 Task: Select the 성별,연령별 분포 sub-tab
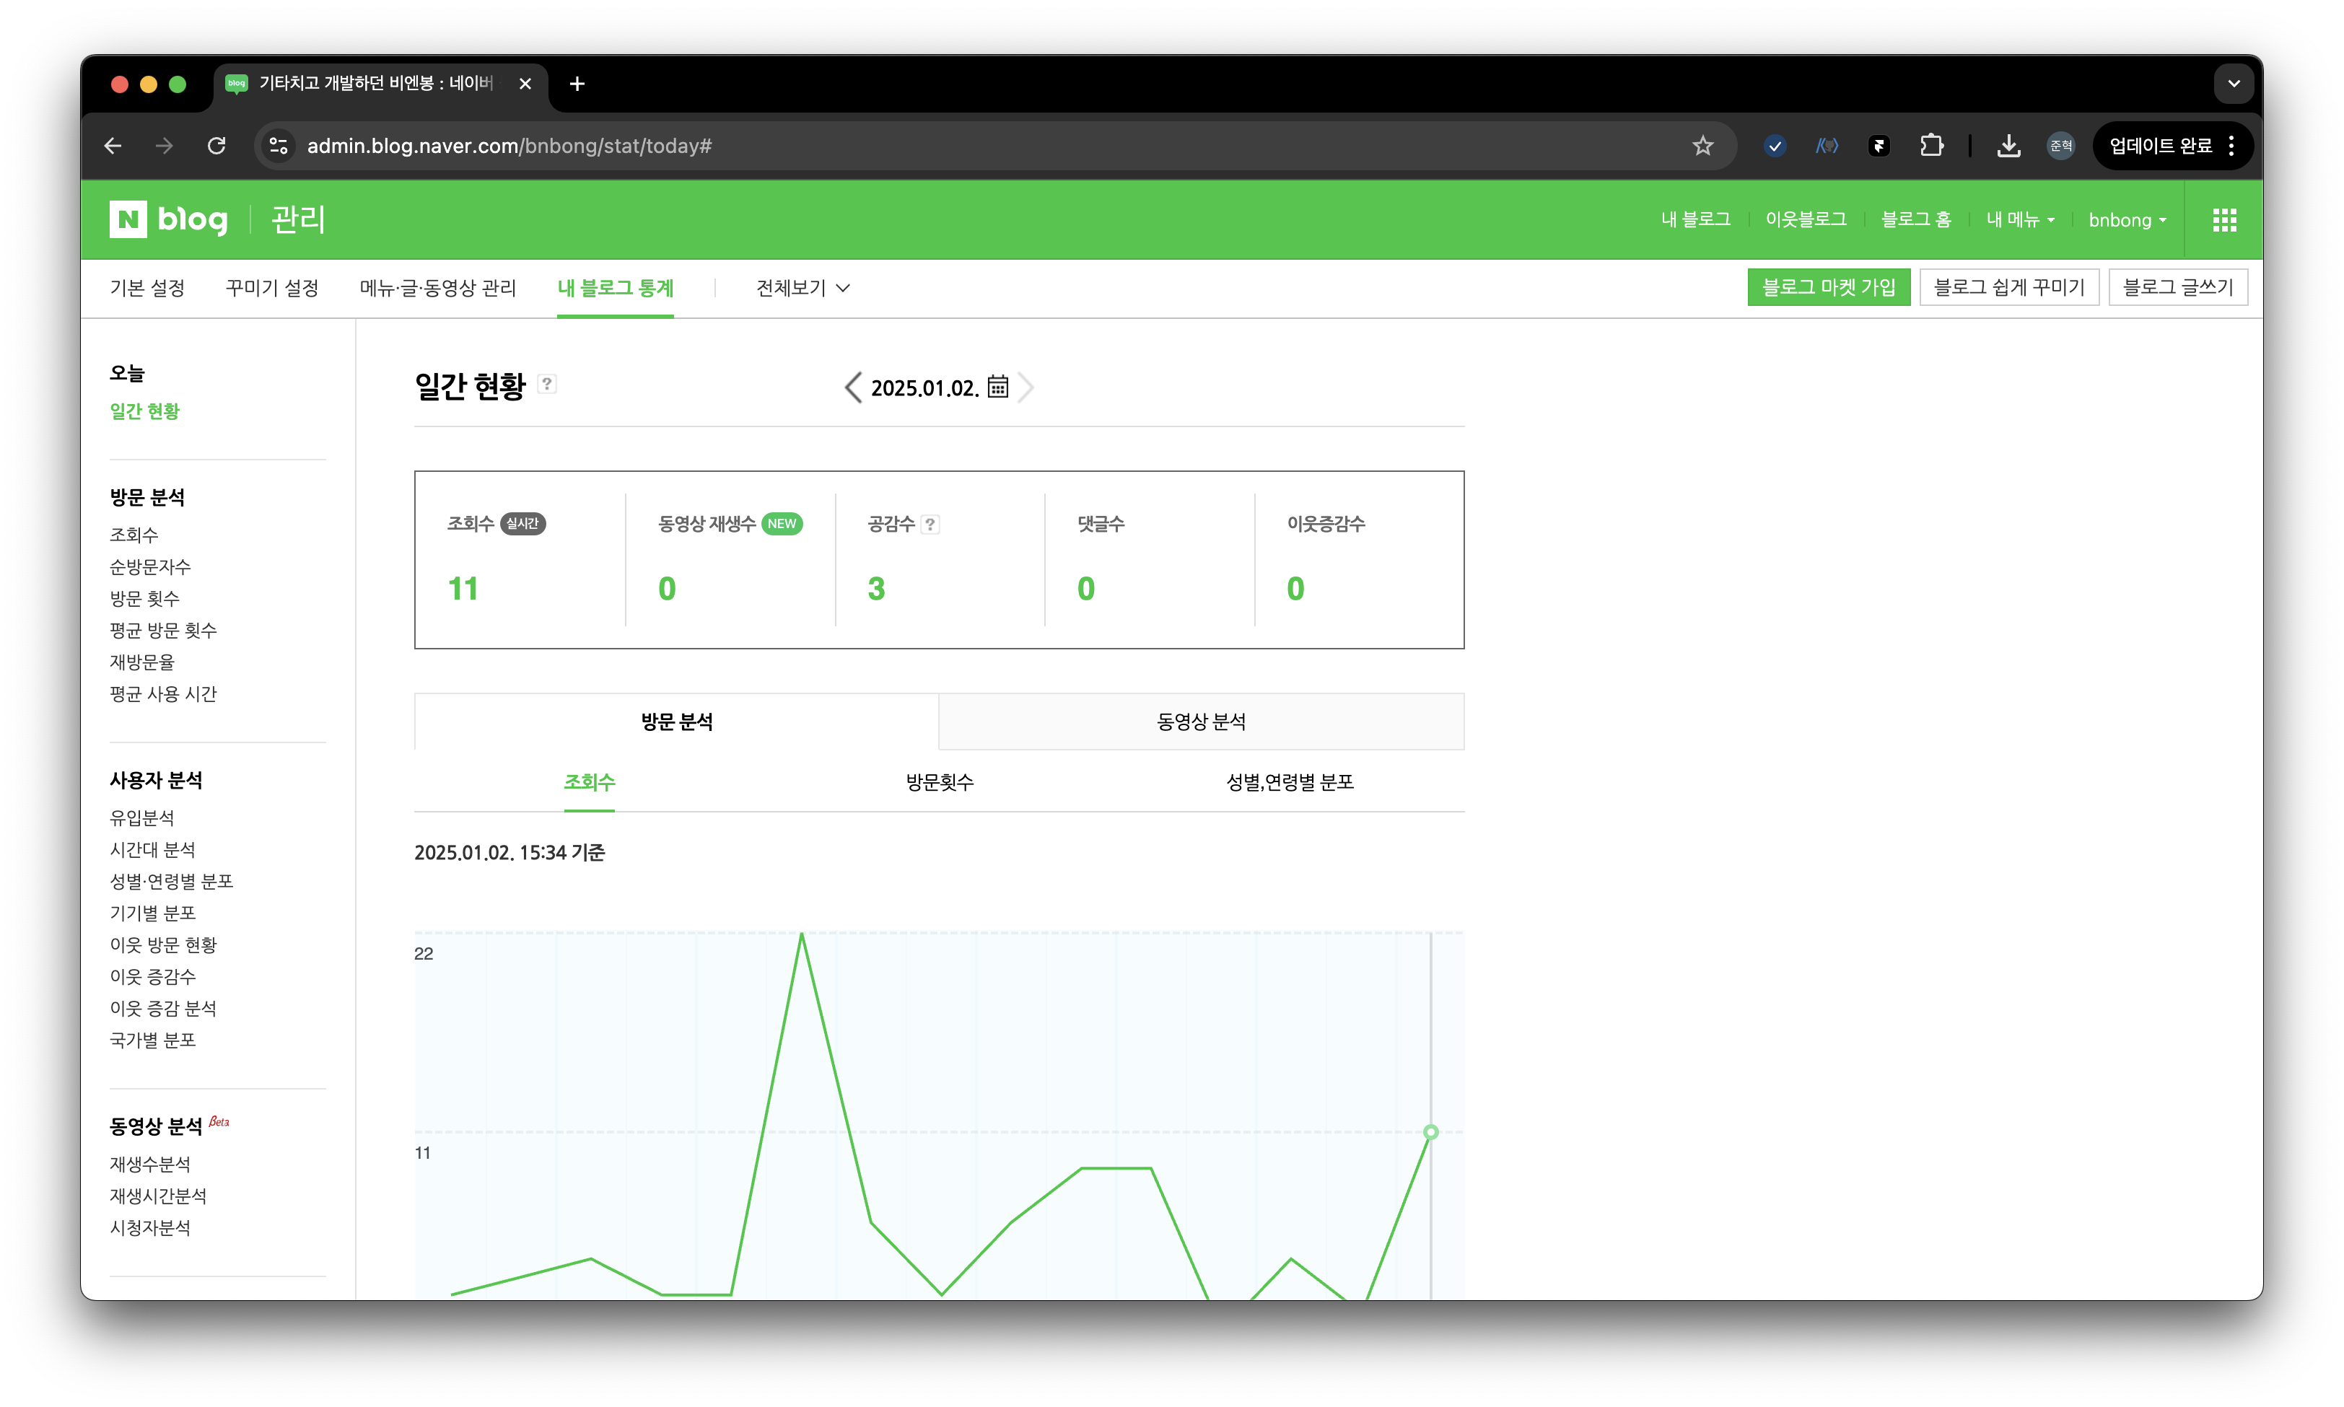[1290, 782]
